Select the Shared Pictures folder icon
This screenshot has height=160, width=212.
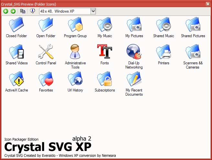tap(193, 24)
